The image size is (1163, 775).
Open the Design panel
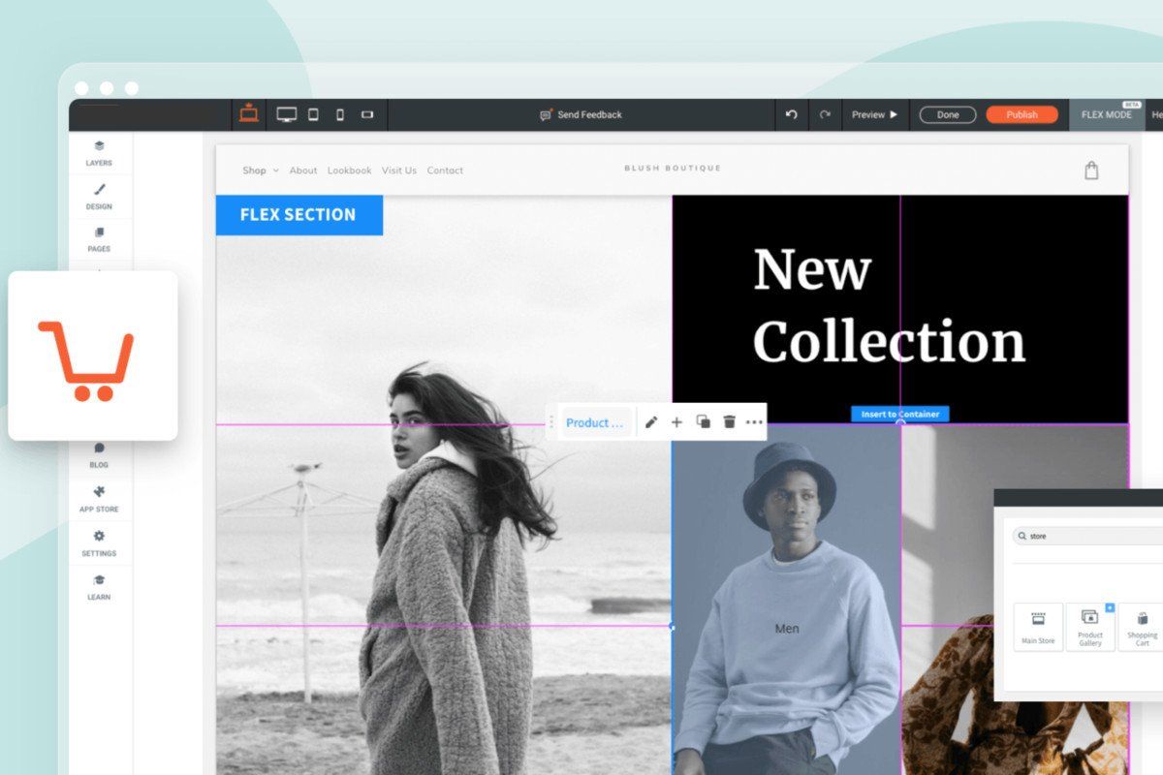tap(99, 197)
